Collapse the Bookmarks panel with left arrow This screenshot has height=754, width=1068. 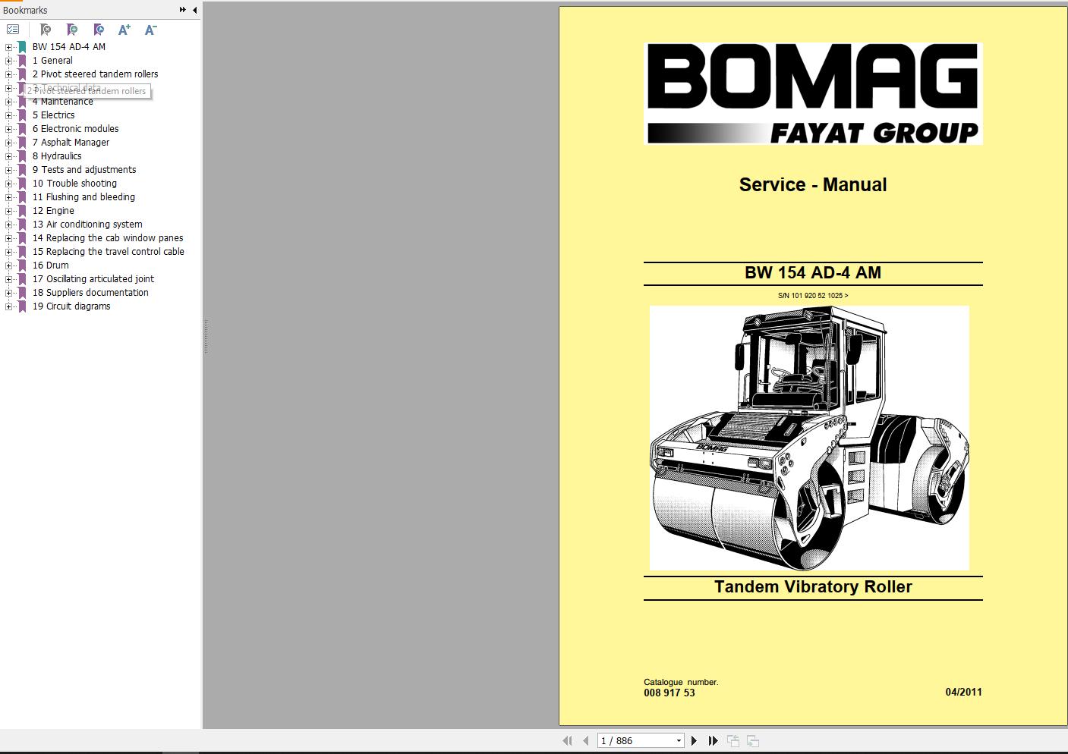click(x=195, y=10)
